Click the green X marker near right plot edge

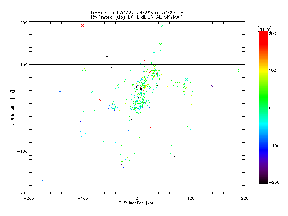coord(239,71)
